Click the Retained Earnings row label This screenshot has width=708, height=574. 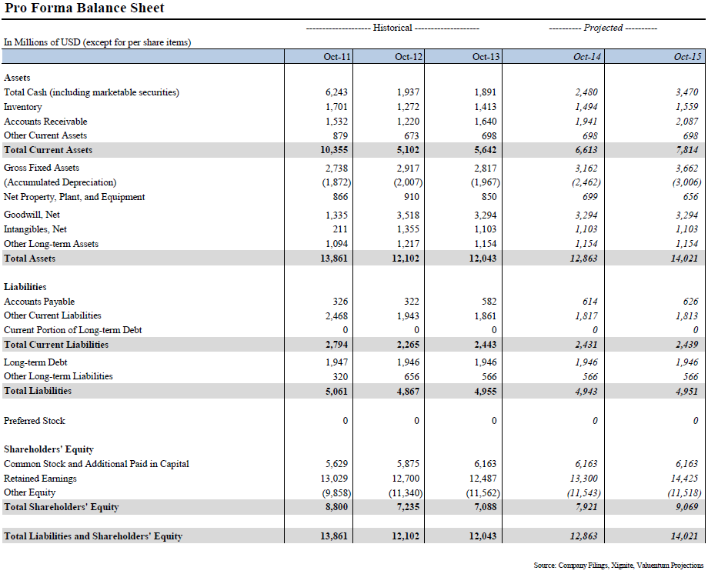click(x=39, y=477)
